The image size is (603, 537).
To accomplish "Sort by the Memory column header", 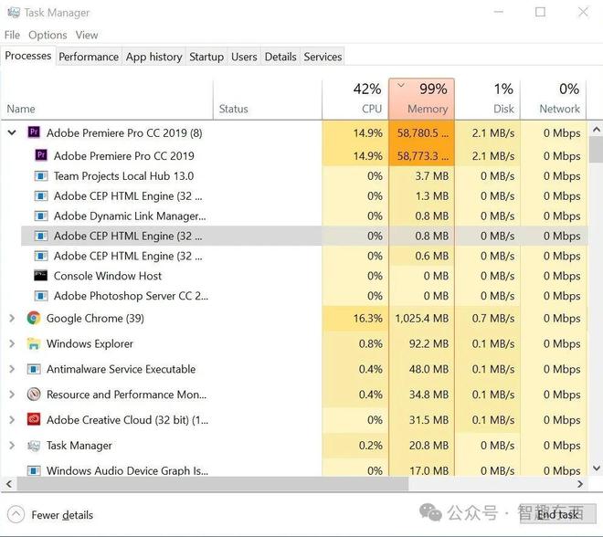I will point(421,100).
